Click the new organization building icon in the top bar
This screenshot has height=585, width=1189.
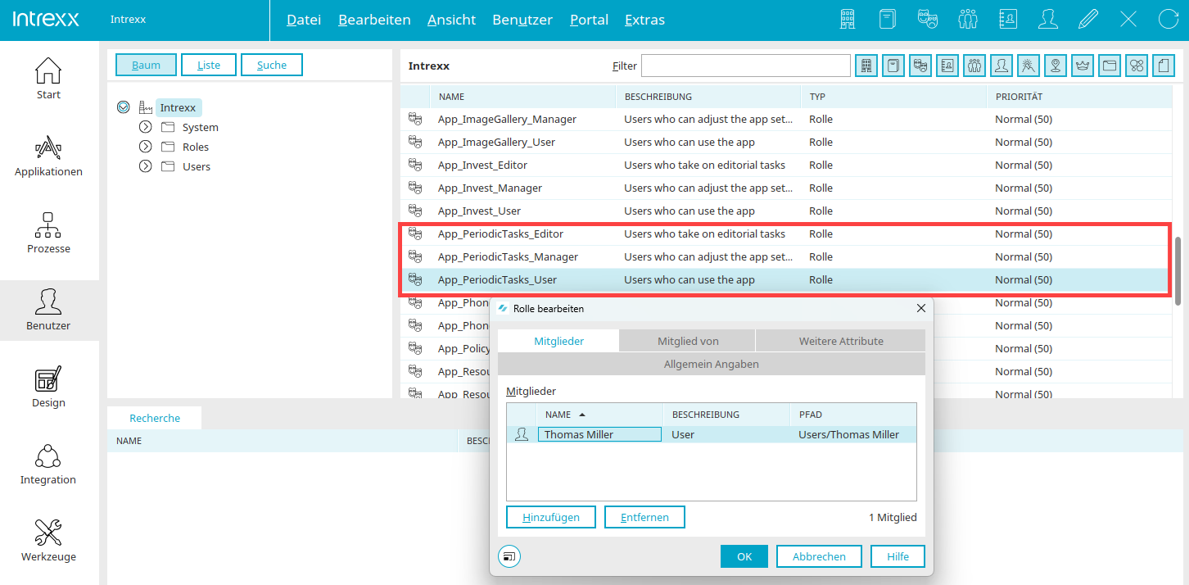point(848,20)
